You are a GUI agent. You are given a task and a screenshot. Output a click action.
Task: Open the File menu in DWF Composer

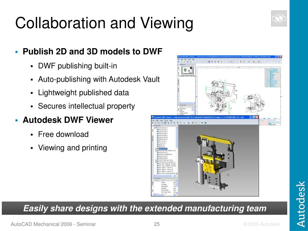(x=179, y=59)
